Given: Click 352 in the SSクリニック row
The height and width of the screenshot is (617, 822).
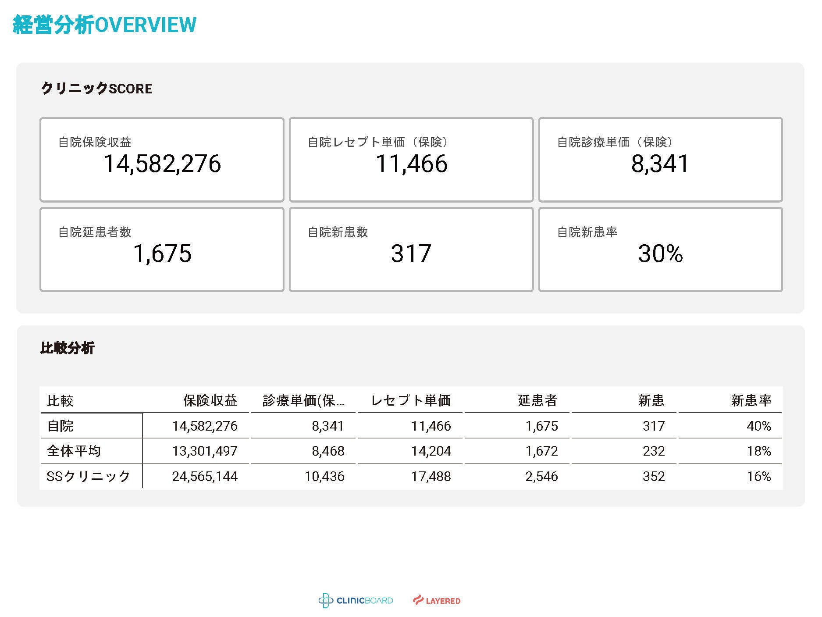Looking at the screenshot, I should (654, 476).
